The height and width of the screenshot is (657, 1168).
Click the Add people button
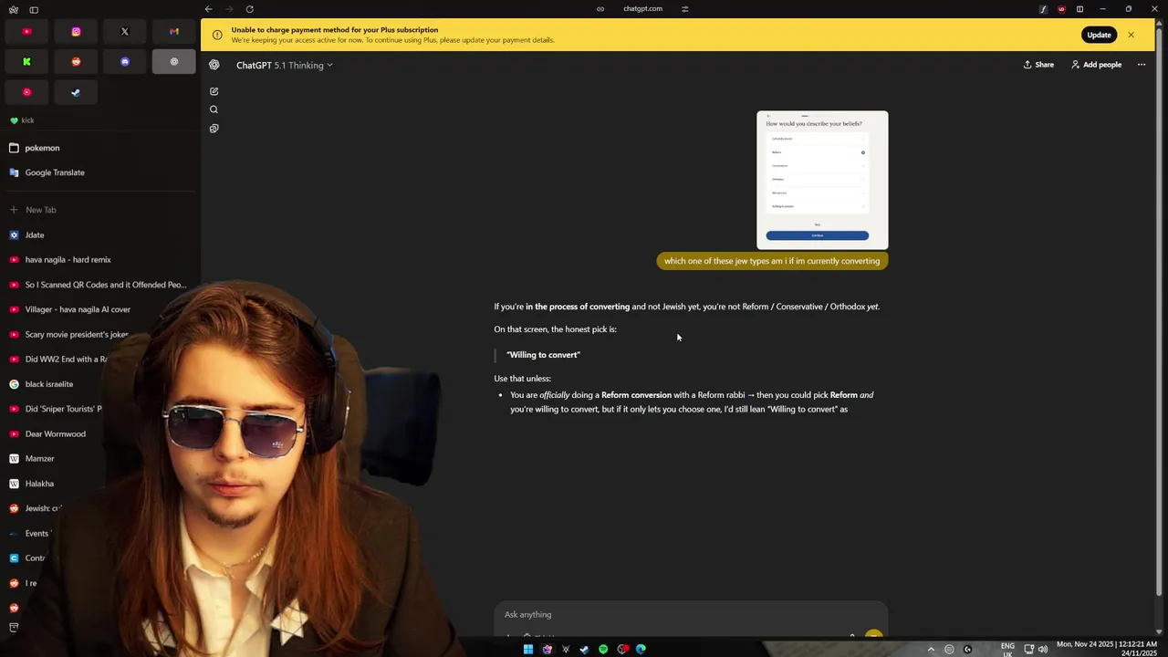coord(1096,65)
